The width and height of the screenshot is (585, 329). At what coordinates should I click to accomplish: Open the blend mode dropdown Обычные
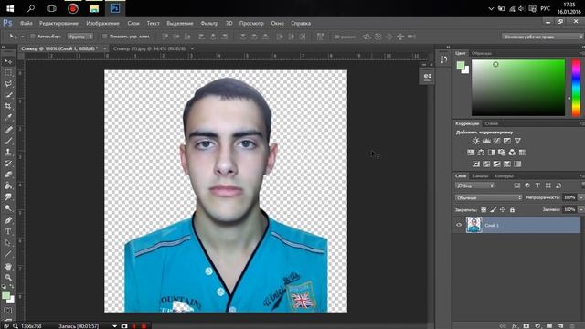click(x=488, y=197)
